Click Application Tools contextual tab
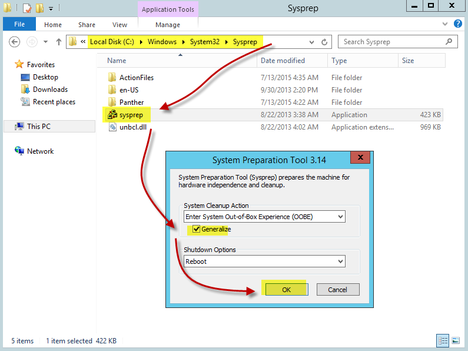This screenshot has height=351, width=468. [168, 9]
